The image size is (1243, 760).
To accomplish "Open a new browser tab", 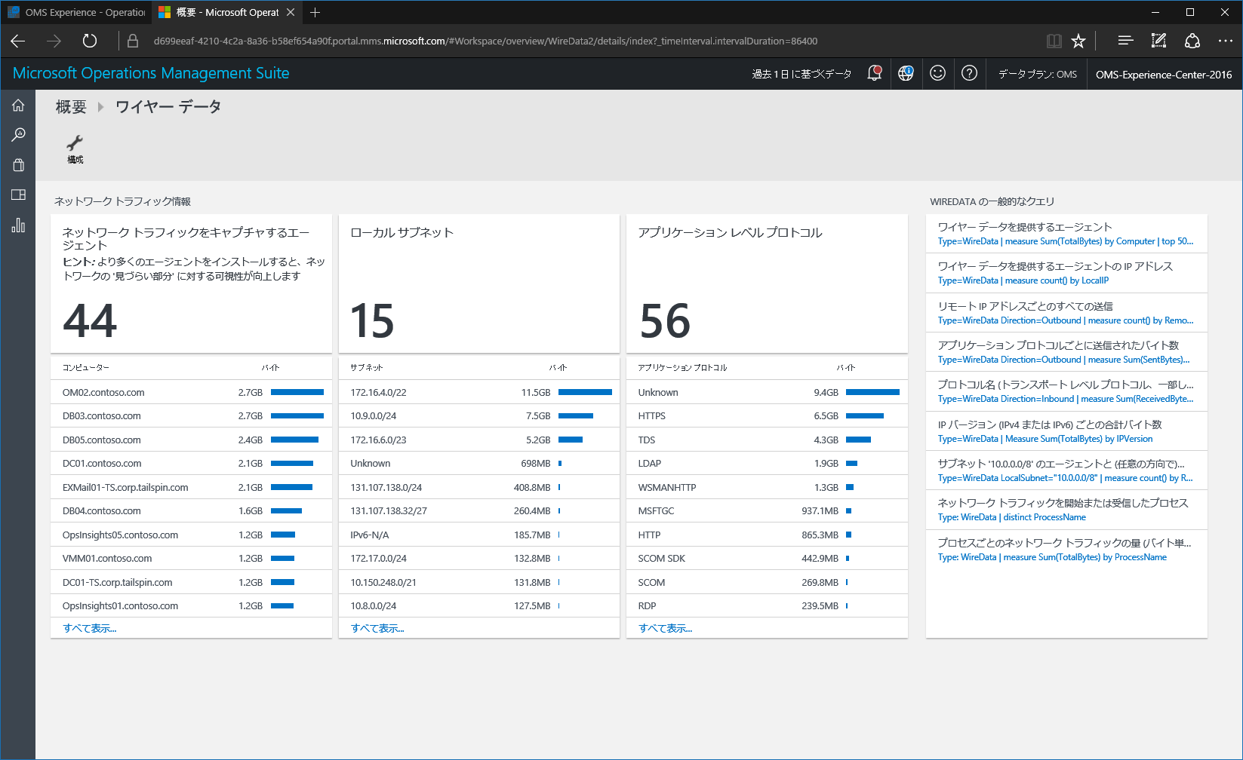I will [315, 12].
